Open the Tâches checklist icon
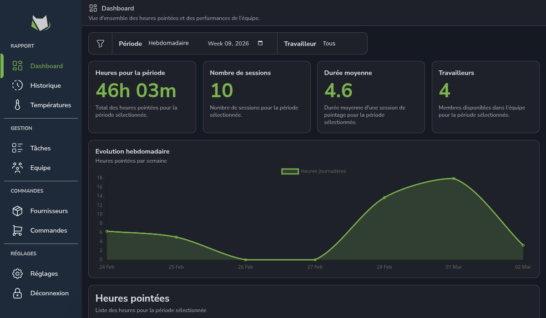This screenshot has width=546, height=318. tap(17, 148)
